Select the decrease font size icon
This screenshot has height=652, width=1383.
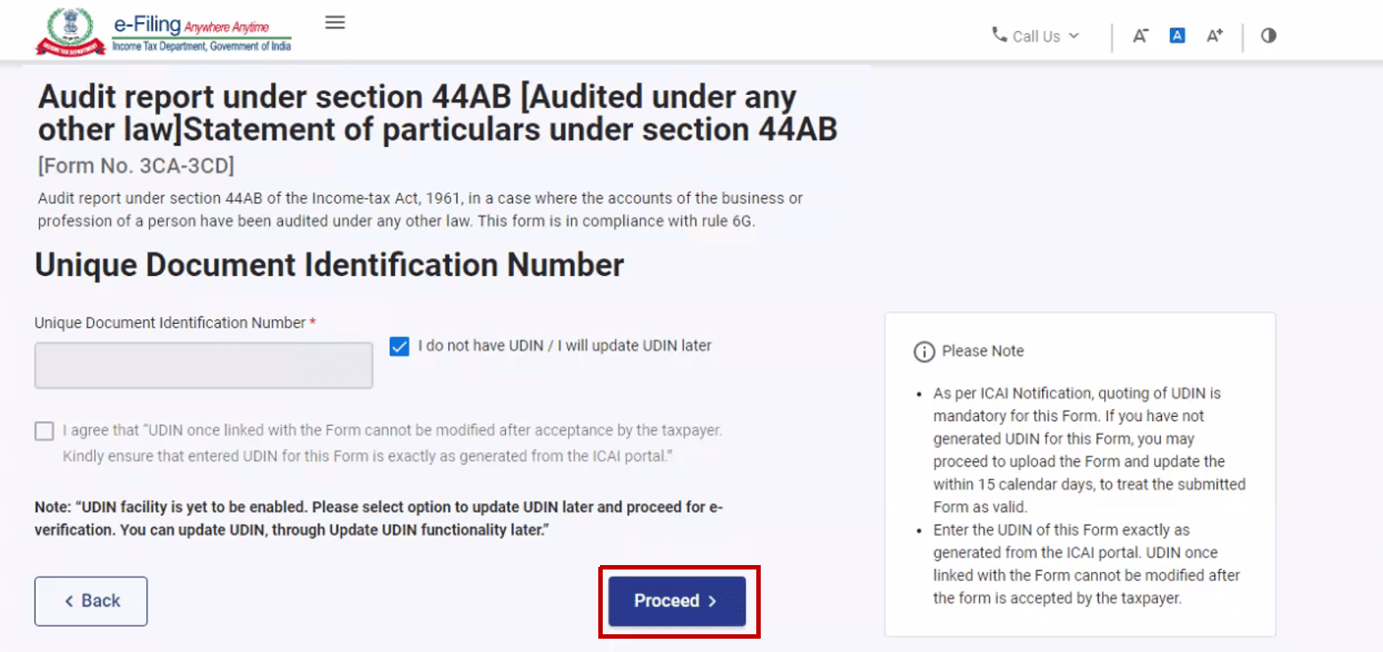(1140, 35)
